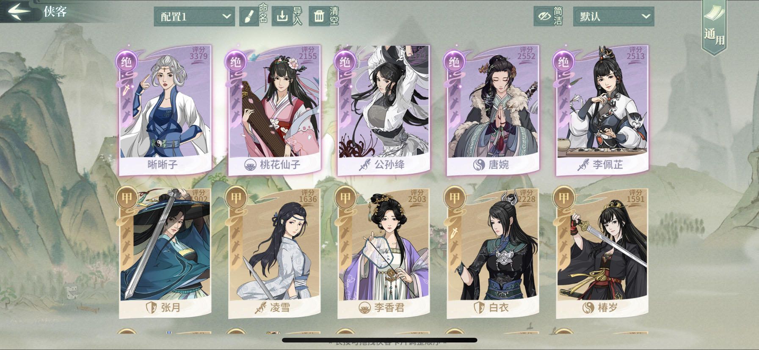This screenshot has height=350, width=759.
Task: Select the 李佩芷 character card
Action: point(602,110)
